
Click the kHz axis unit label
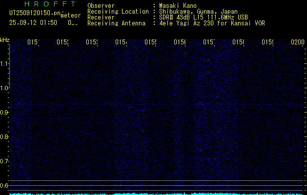[x=5, y=40]
